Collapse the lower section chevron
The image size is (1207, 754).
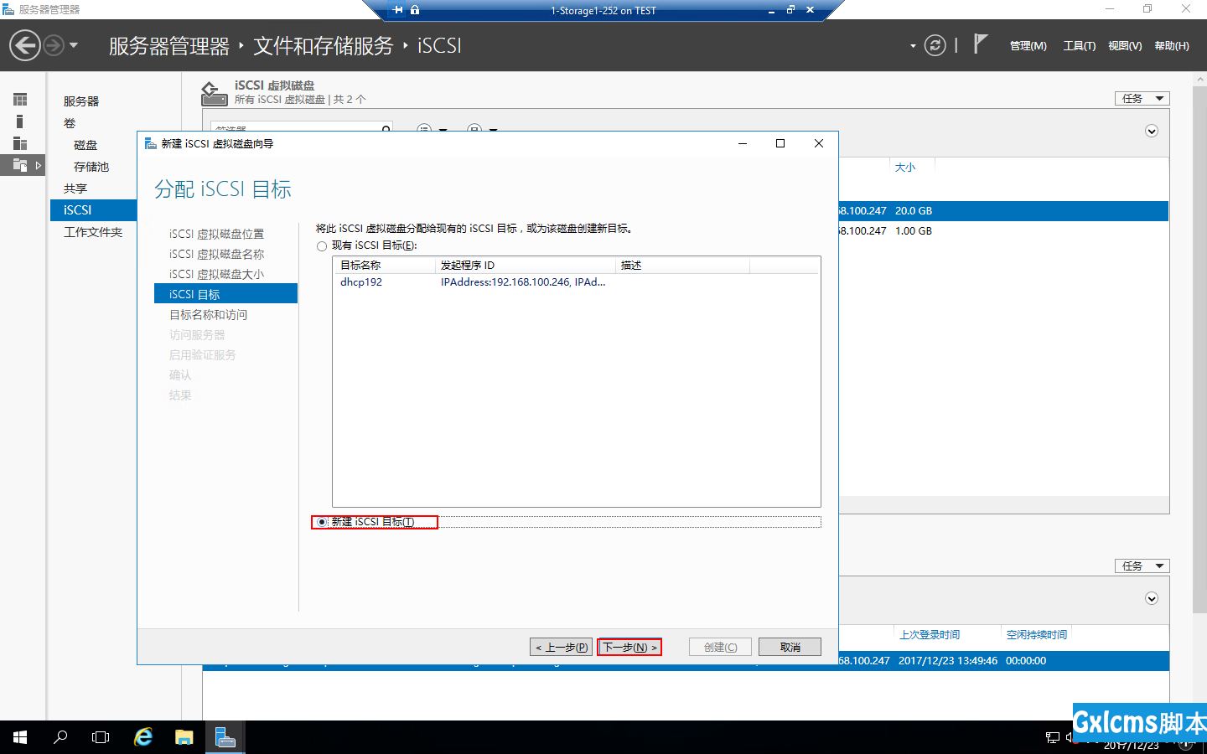1152,599
